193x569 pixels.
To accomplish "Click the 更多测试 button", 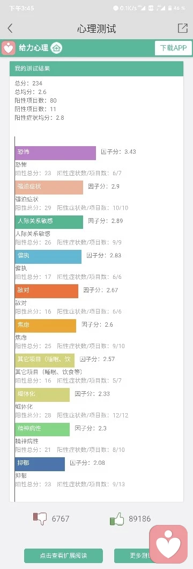I will [x=132, y=556].
